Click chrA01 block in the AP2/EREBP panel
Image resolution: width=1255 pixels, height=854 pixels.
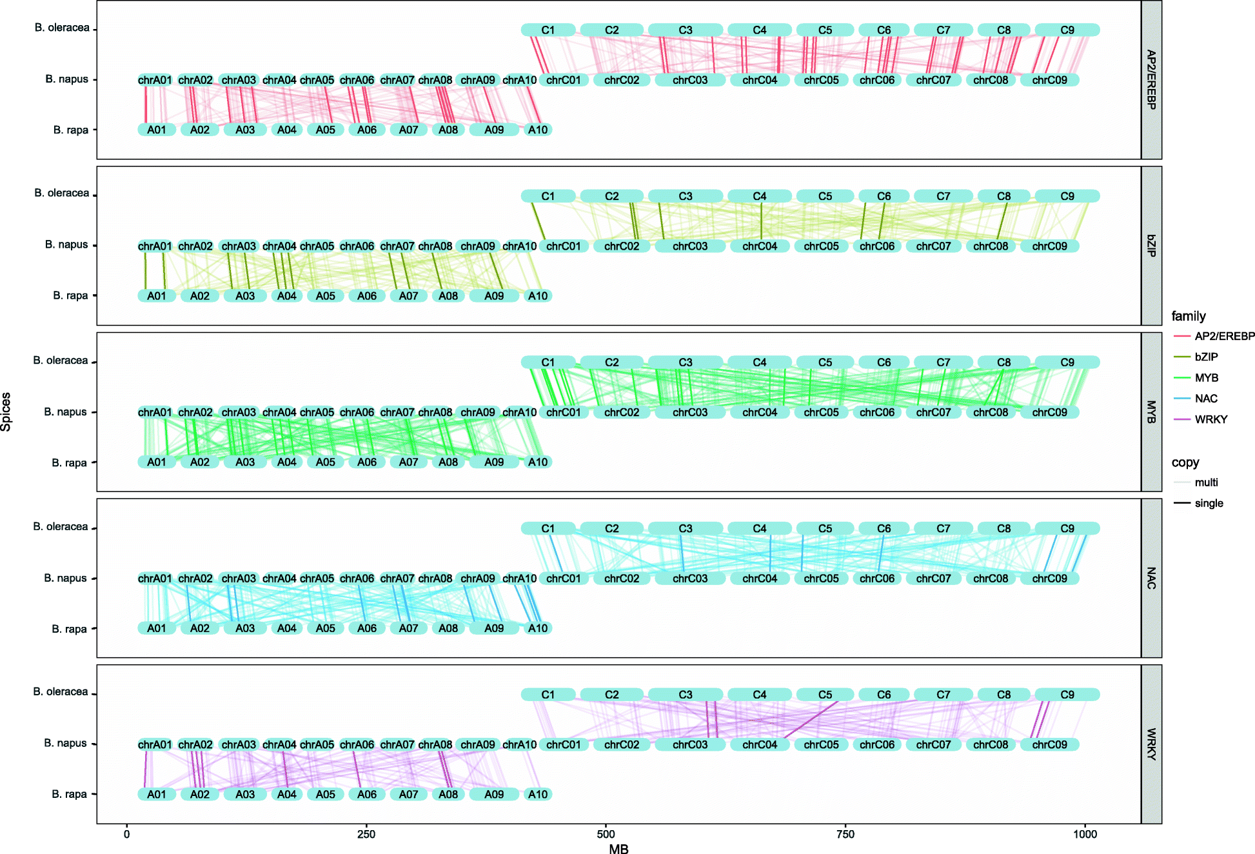tap(155, 80)
